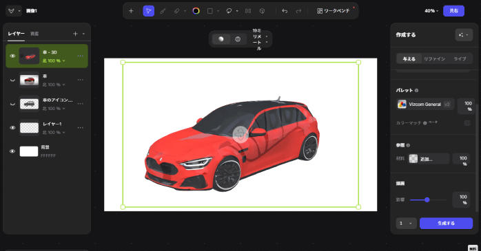Show the hidden 車のアイコン layer
481x251 pixels.
pyautogui.click(x=12, y=104)
